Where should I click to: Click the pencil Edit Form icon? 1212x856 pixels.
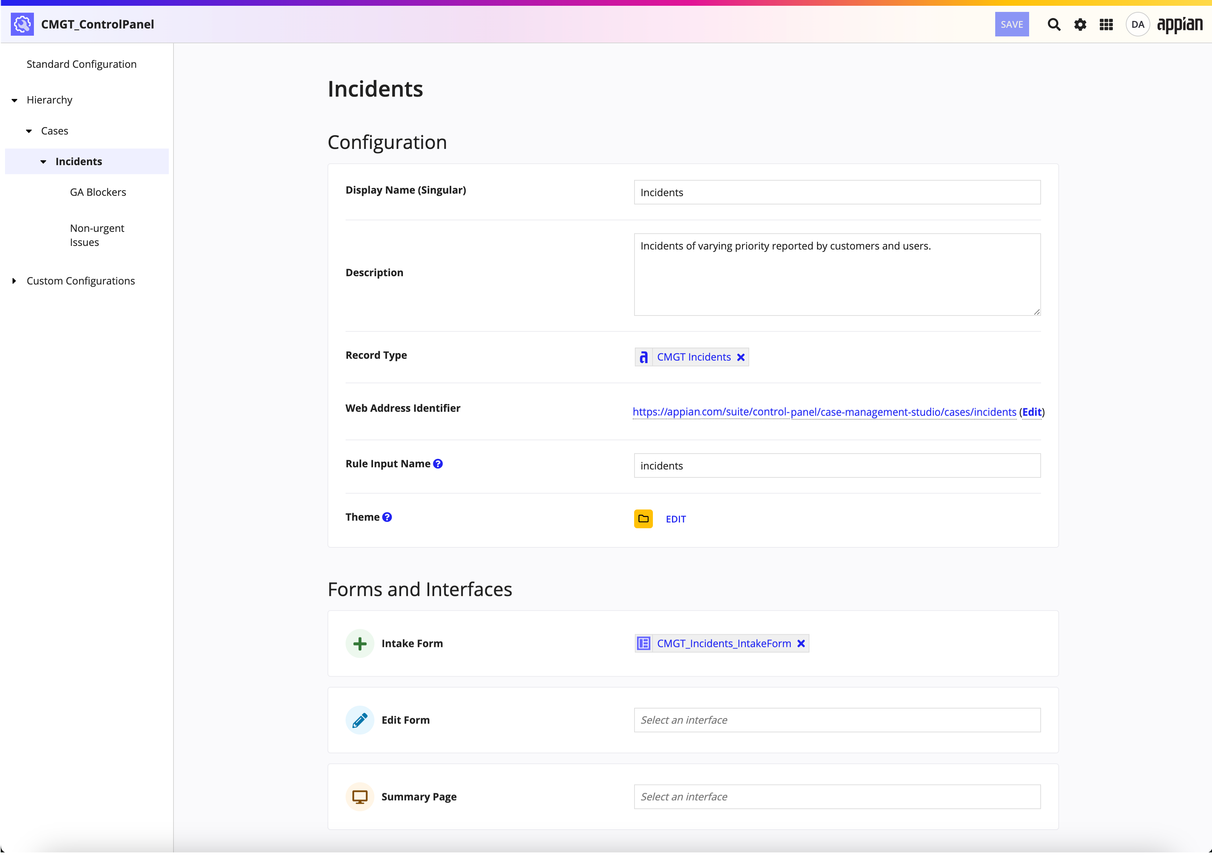point(360,720)
